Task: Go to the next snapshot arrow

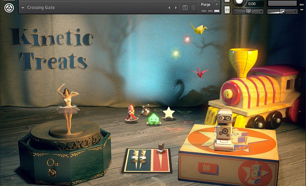Action: 176,8
